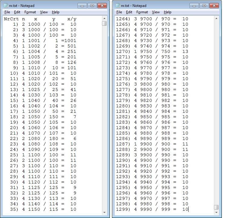
Task: Maximize the left Notepad window
Action: [x=92, y=6]
